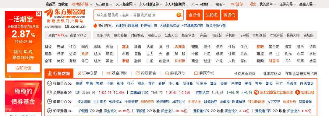Screen dimensions: 329x116
Task: Open 估值分析 in 数据中心 row
Action: [x=290, y=101]
